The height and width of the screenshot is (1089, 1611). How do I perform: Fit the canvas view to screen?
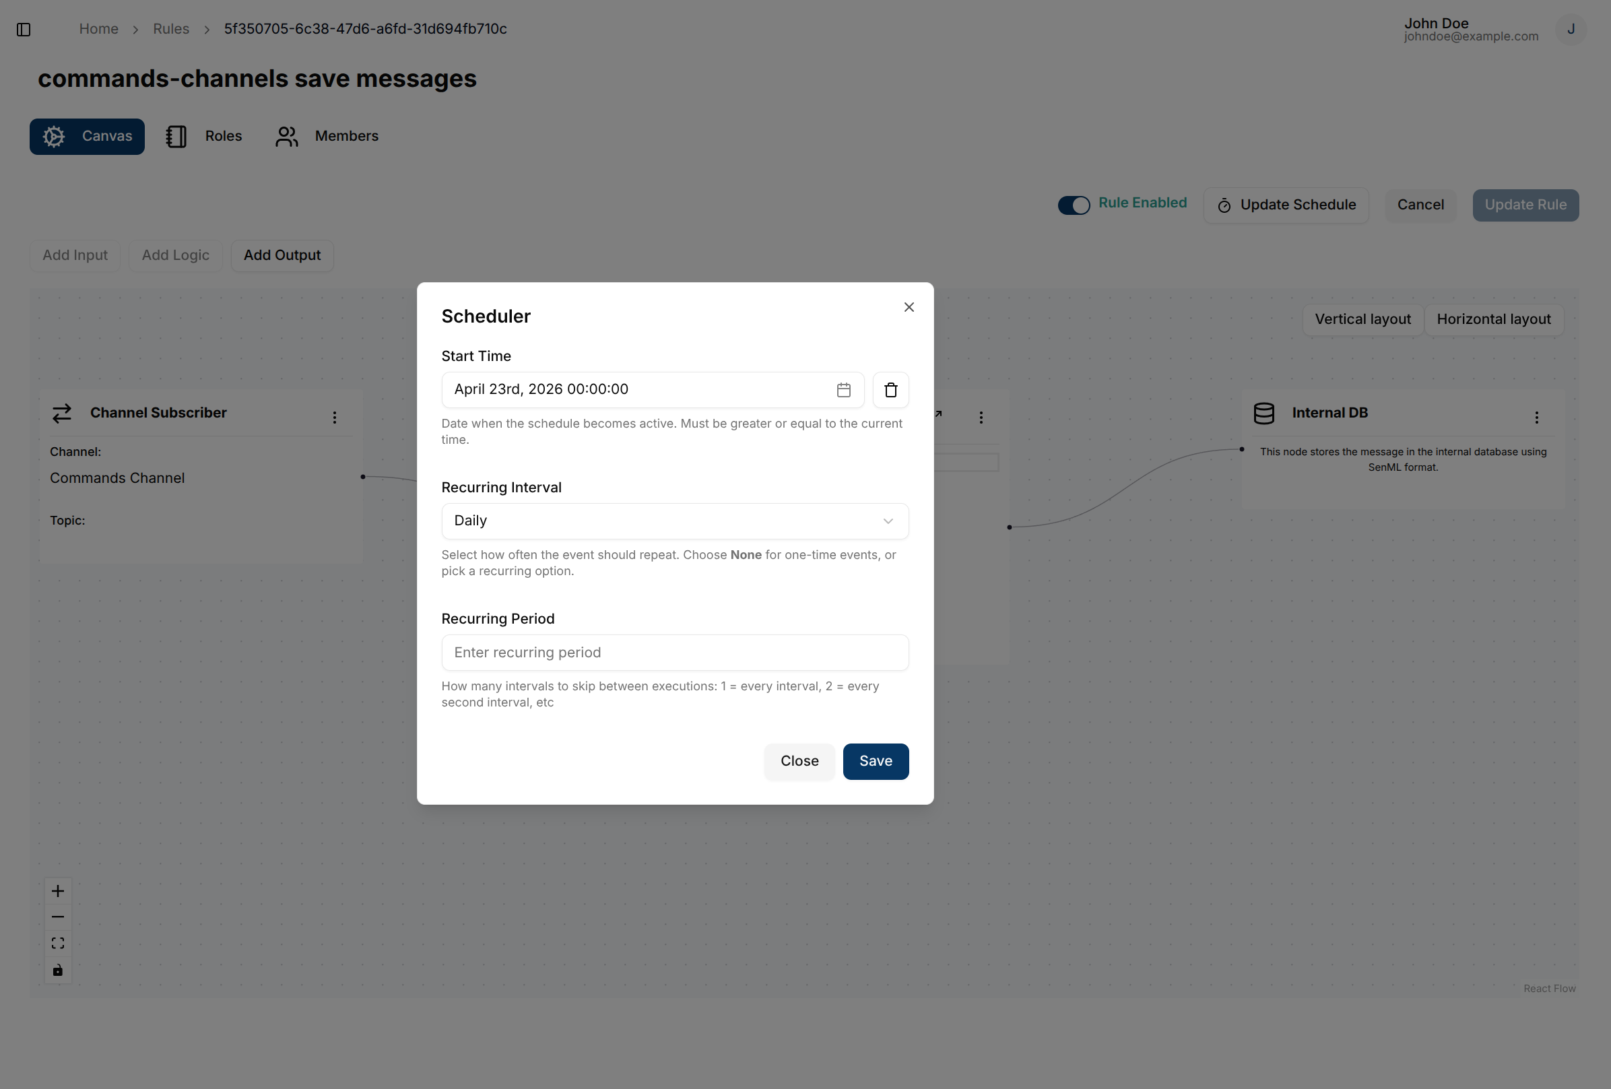pos(57,944)
